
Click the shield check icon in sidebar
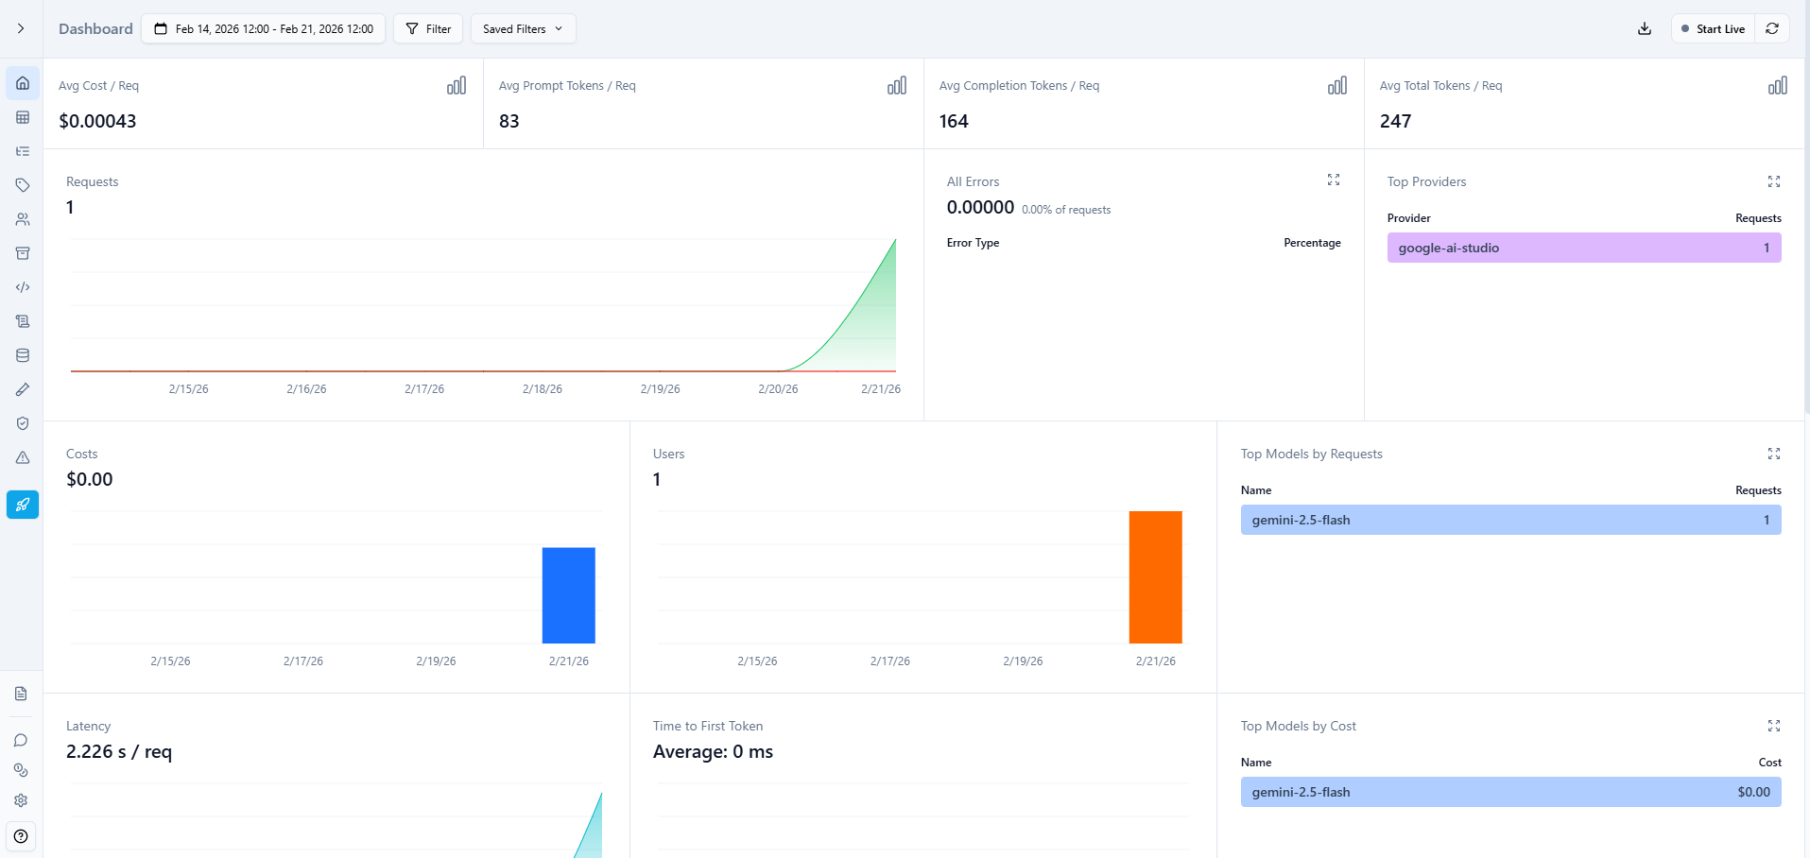coord(23,423)
